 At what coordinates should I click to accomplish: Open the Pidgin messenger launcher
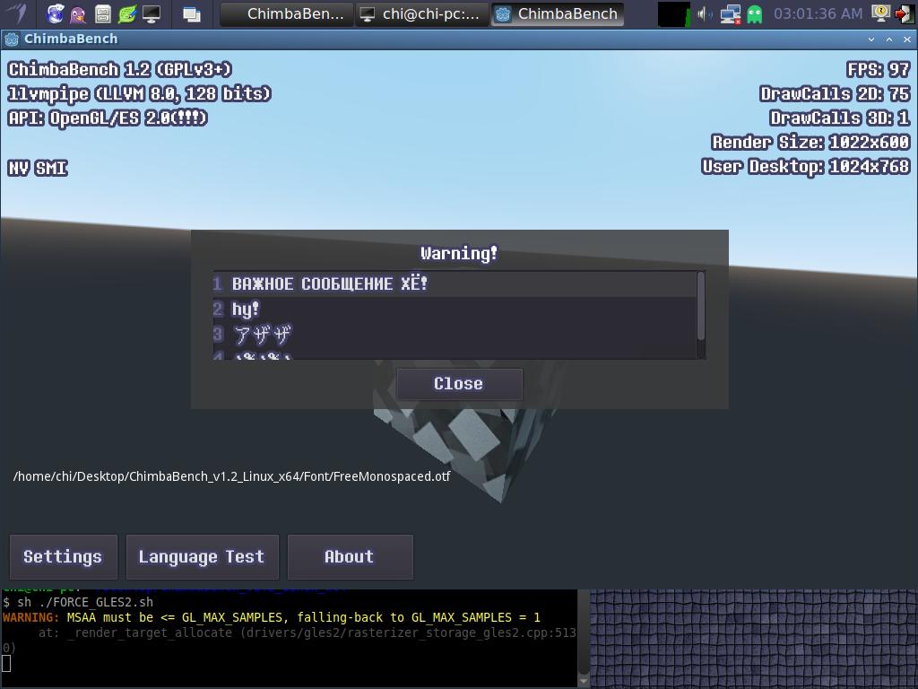(79, 13)
